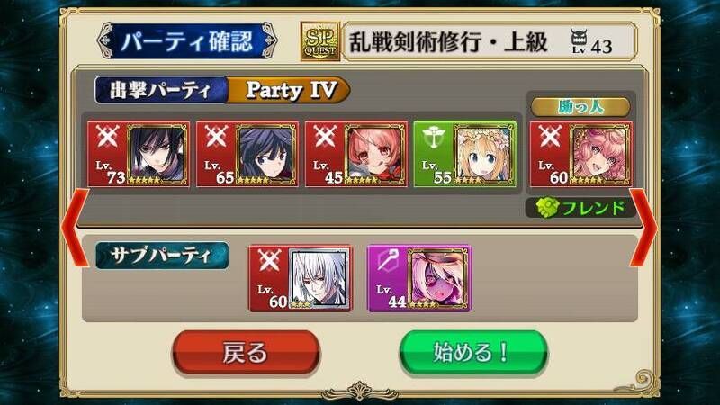
Task: Select the Lv.55 green healer character card
Action: pos(464,154)
